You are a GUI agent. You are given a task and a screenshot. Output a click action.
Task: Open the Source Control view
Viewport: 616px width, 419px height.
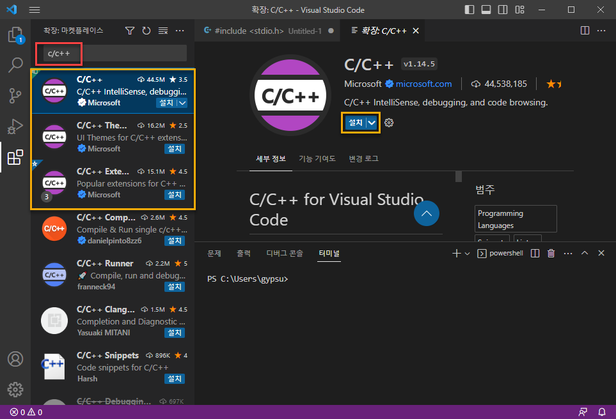click(x=15, y=96)
